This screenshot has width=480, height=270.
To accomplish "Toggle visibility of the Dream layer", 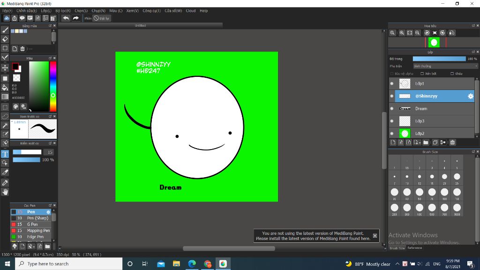I will [392, 109].
